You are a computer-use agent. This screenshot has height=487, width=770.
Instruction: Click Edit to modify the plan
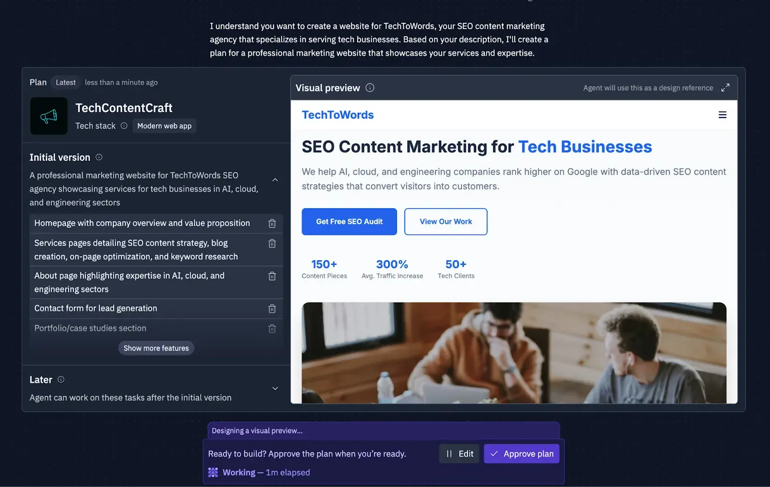459,454
